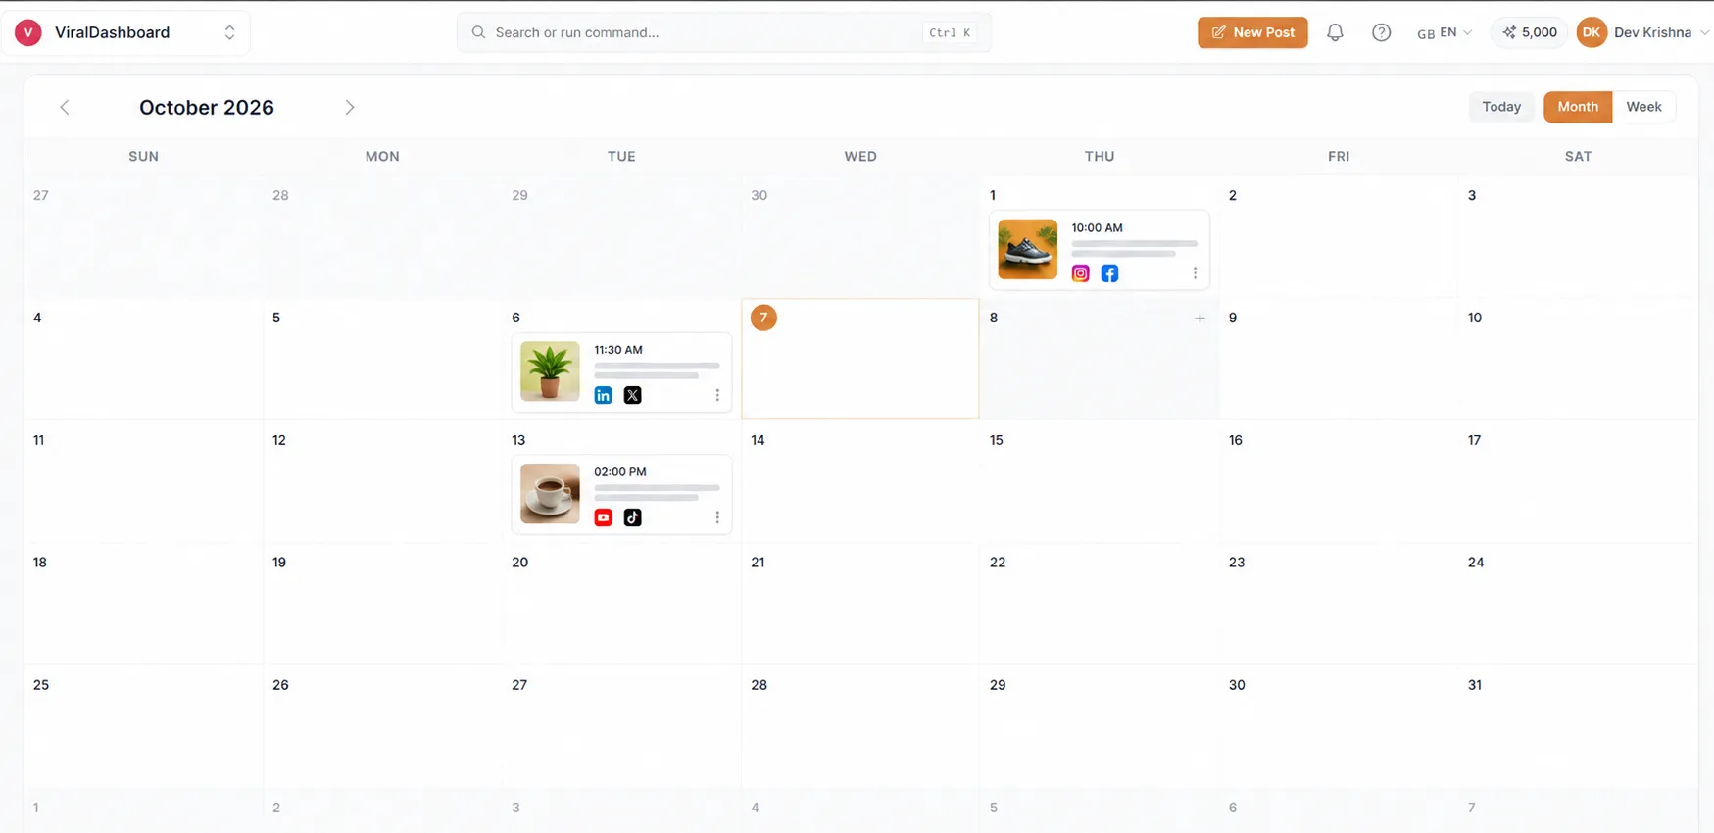Image resolution: width=1714 pixels, height=833 pixels.
Task: Click the 10:00 AM time label
Action: point(1097,227)
